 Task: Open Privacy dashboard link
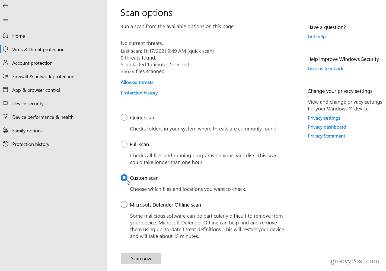(327, 127)
